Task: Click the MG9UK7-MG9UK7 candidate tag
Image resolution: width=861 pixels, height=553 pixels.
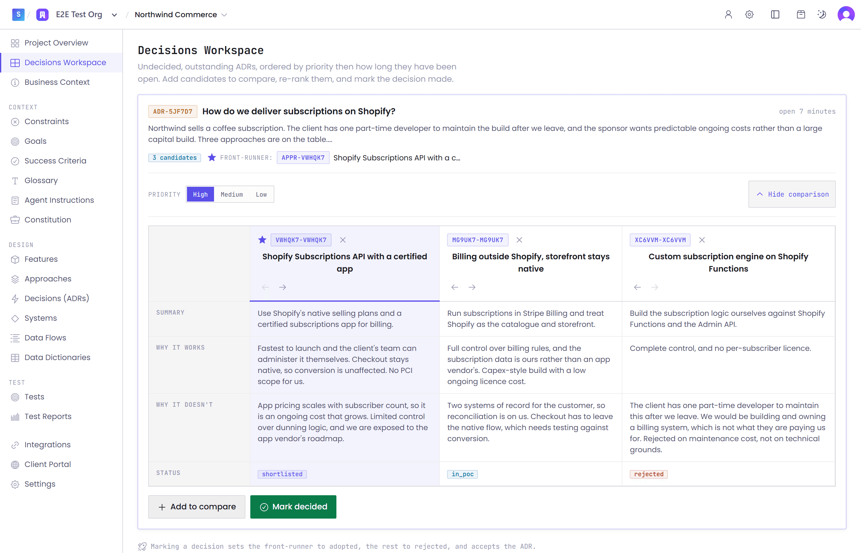Action: 478,240
